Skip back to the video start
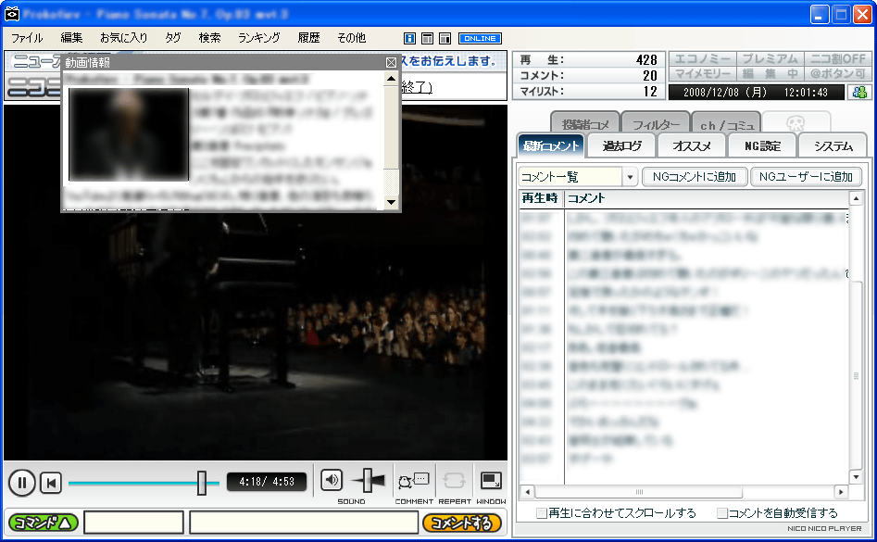 pos(51,483)
